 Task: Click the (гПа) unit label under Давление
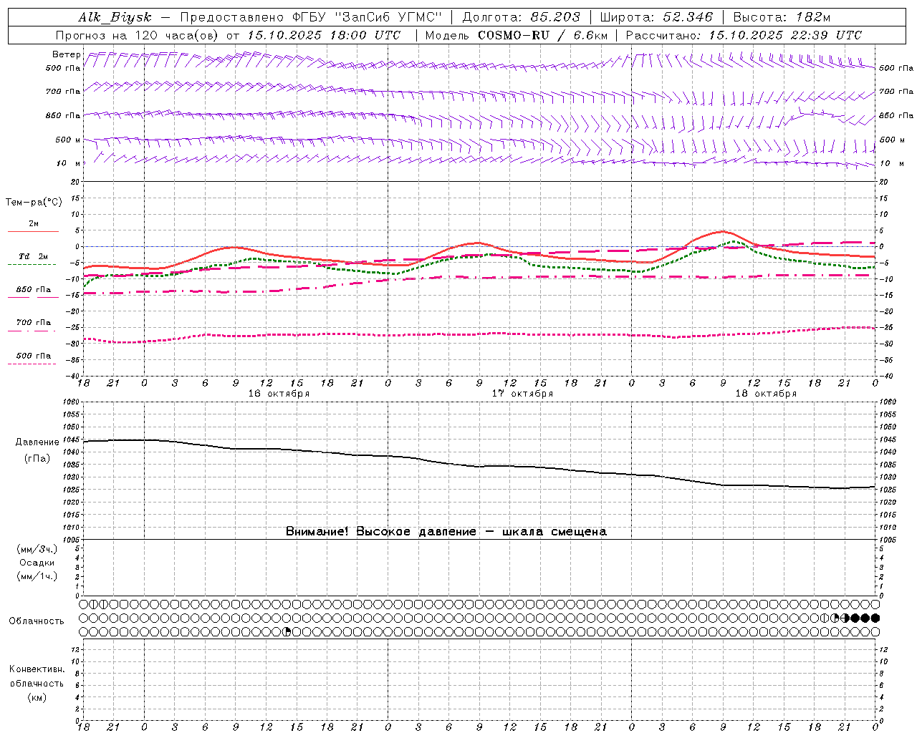(x=37, y=458)
